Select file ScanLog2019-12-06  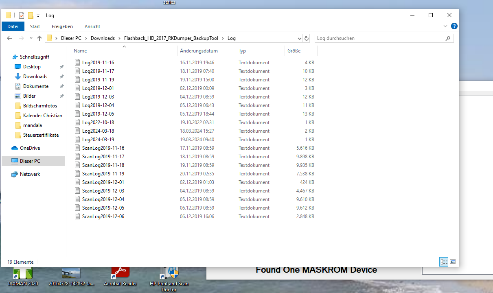[103, 216]
